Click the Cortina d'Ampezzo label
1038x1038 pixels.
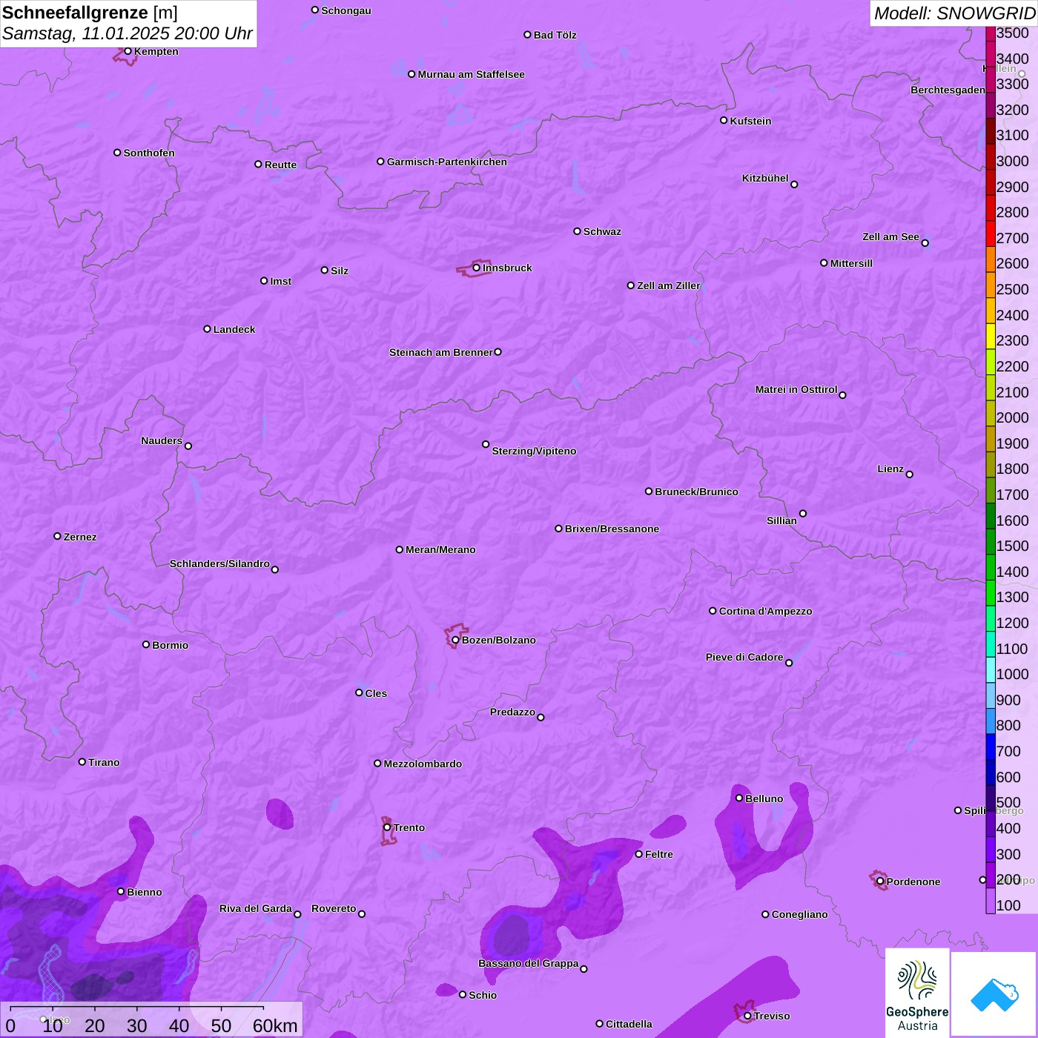click(765, 611)
